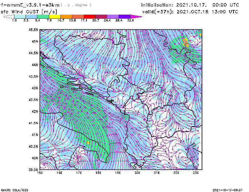The image size is (249, 192).
Task: Click the '20E' longitude label
Action: point(137,173)
